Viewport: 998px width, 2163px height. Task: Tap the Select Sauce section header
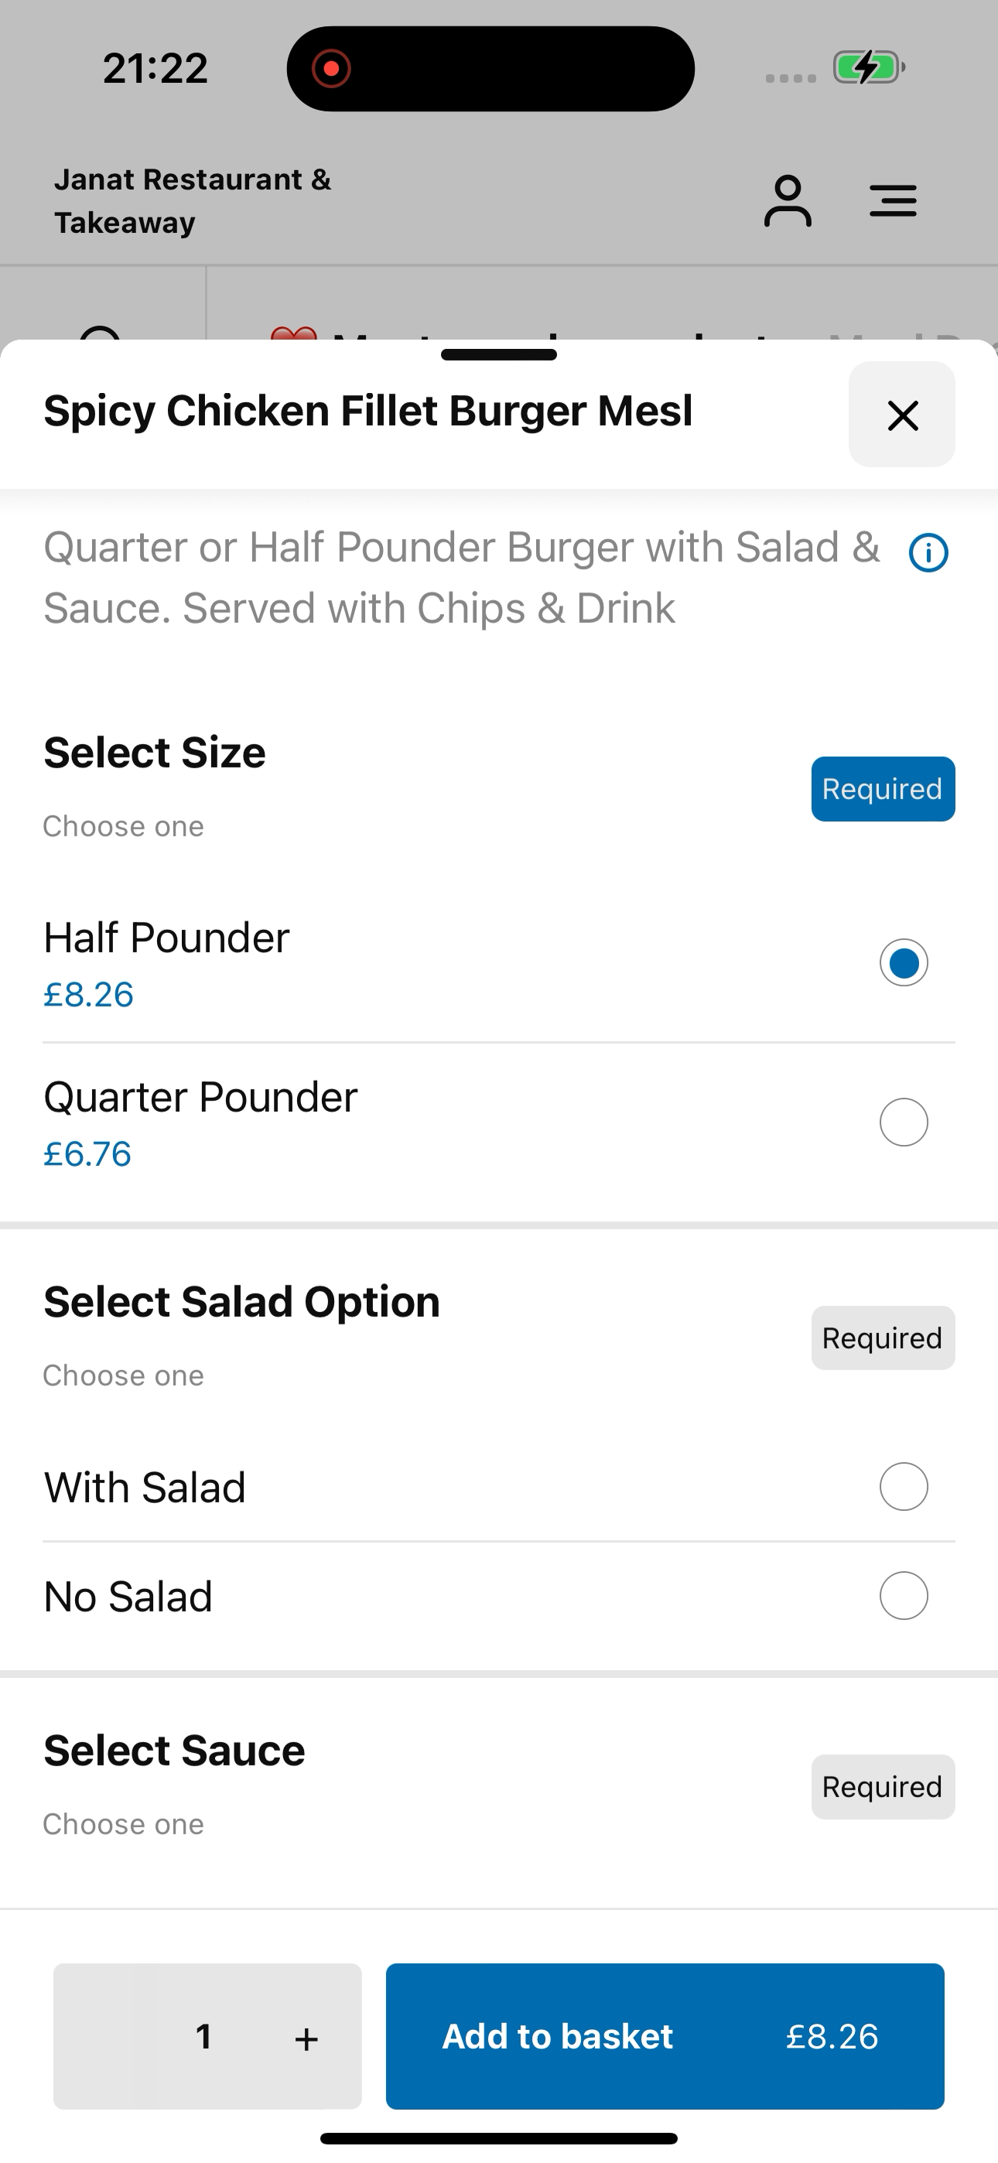click(x=175, y=1751)
